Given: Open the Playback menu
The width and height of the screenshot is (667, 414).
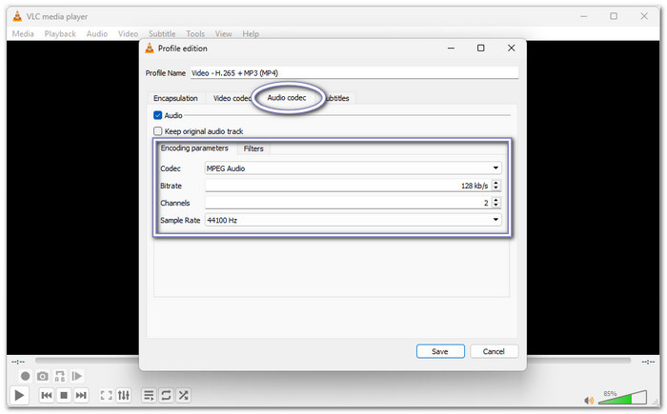Looking at the screenshot, I should tap(60, 33).
